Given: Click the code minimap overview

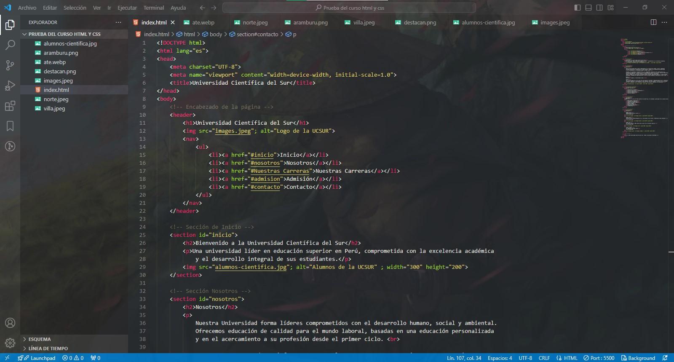Looking at the screenshot, I should [x=644, y=88].
